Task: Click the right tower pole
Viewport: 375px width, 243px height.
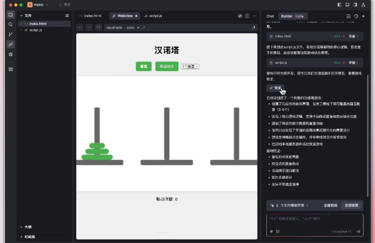Action: [236, 133]
